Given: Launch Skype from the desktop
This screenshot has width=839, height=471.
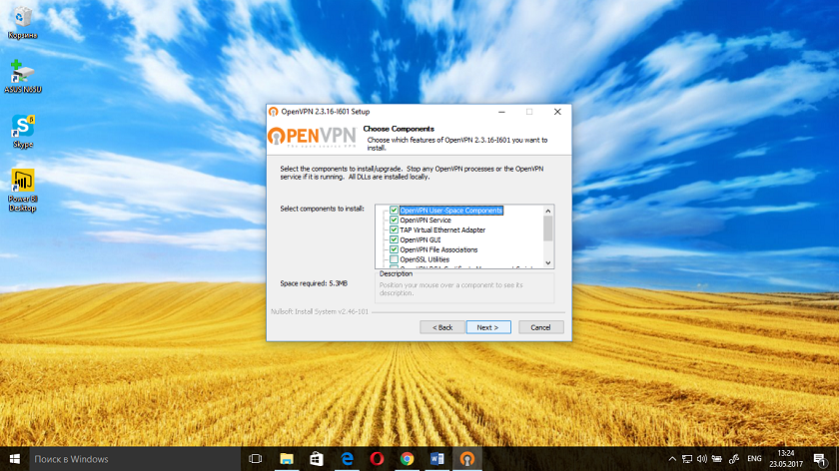Looking at the screenshot, I should [22, 131].
